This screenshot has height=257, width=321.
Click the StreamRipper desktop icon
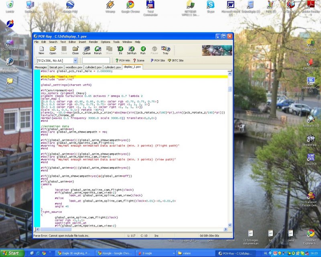pos(311,141)
